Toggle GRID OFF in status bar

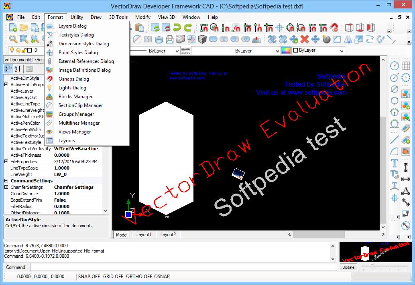click(x=113, y=277)
